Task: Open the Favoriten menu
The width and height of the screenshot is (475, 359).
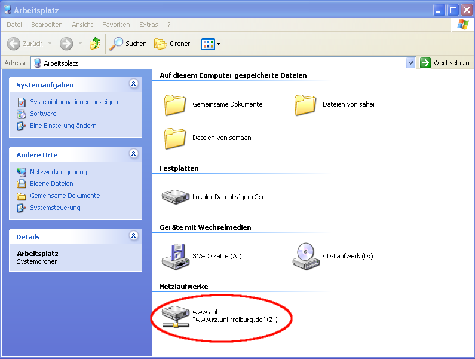Action: [x=116, y=25]
